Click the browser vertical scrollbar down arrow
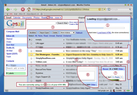137x95 pixels. (x=132, y=88)
